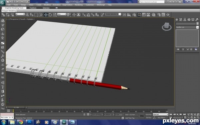Open the Edit menu
Screen dimensions: 200x125
point(9,5)
